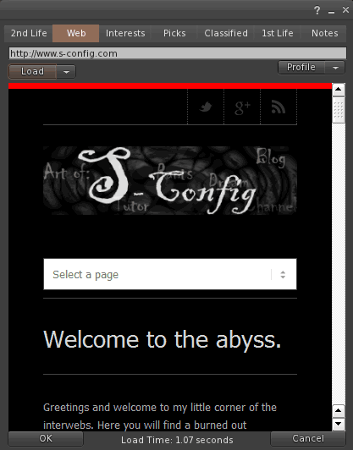Expand the Profile dropdown arrow
Screen dimensions: 353x450
point(335,68)
